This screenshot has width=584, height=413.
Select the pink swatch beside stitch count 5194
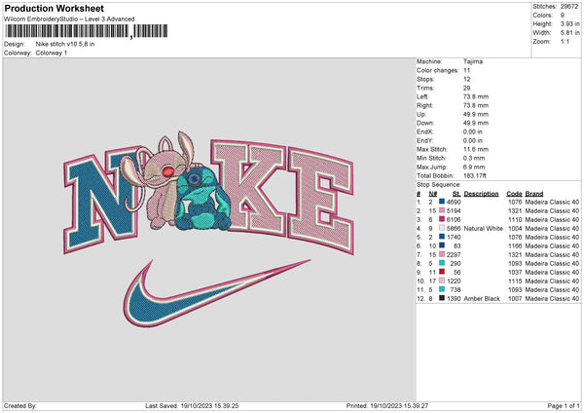442,210
